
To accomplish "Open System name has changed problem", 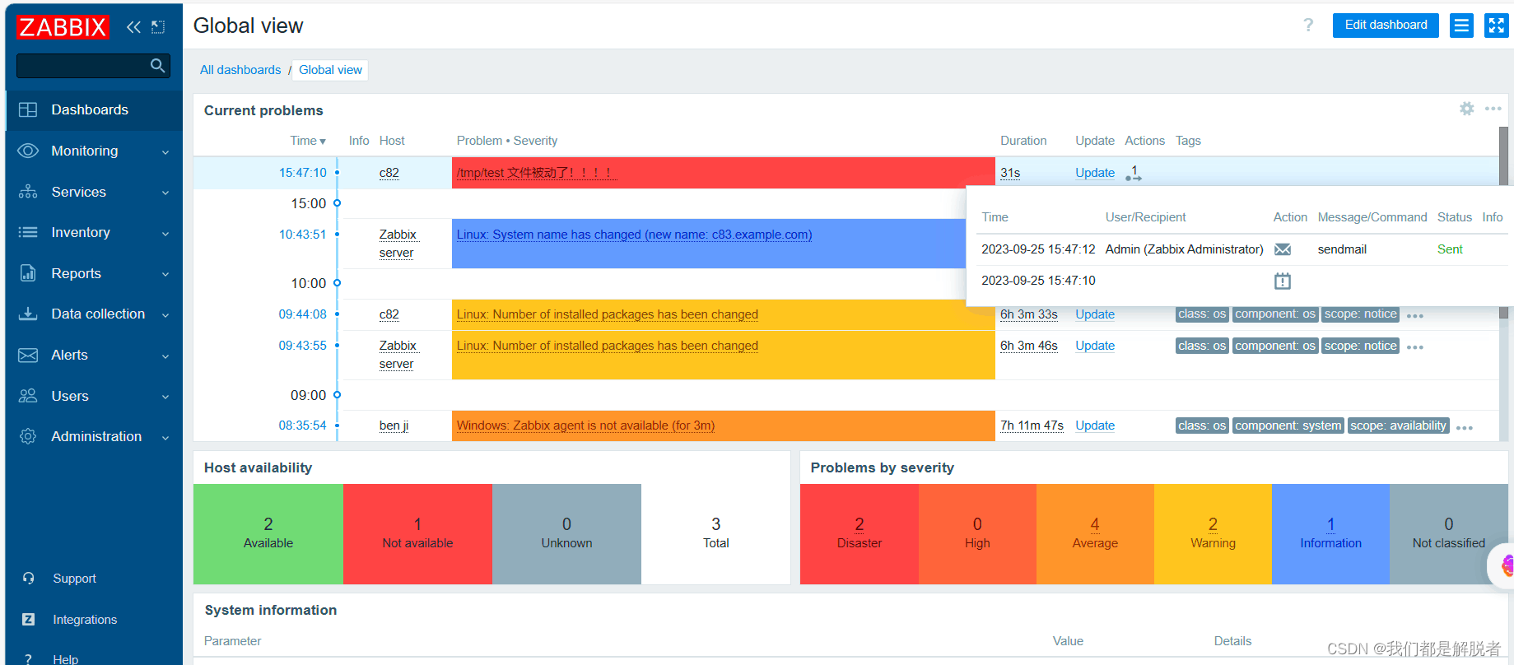I will click(x=634, y=235).
